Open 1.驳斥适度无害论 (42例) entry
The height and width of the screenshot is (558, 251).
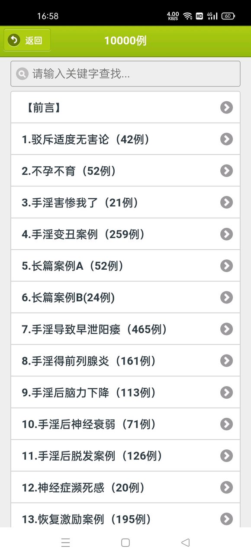125,139
